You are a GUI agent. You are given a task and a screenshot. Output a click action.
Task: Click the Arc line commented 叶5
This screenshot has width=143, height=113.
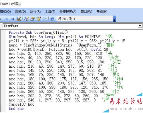click(57, 83)
